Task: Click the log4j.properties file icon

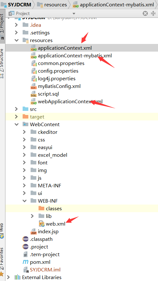Action: point(34,79)
